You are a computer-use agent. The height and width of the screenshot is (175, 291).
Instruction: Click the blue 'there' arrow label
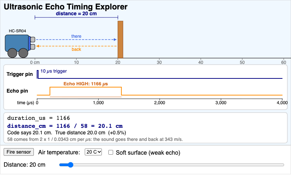point(76,36)
